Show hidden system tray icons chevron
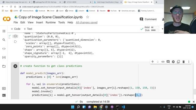This screenshot has width=196, height=110. pyautogui.click(x=160, y=107)
